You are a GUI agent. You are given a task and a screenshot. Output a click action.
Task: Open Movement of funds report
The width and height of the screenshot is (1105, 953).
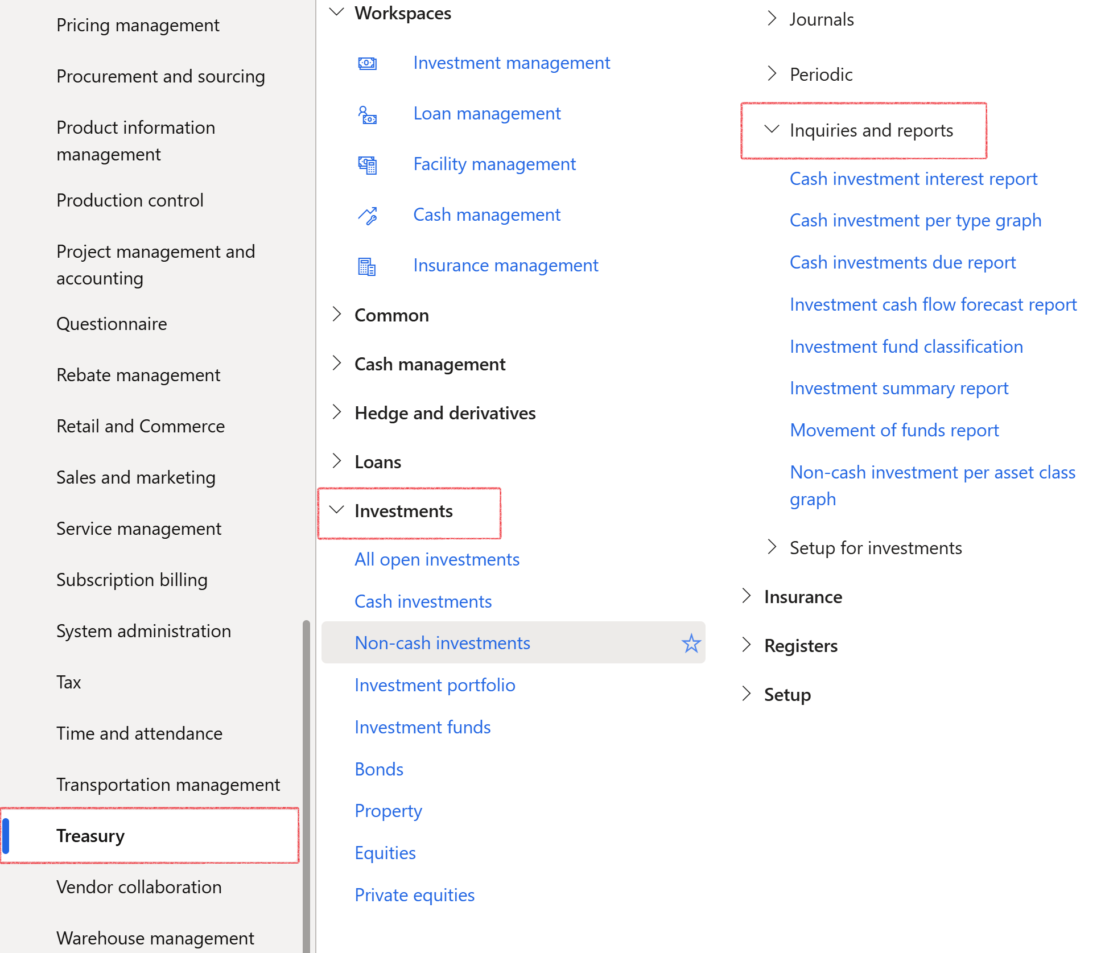point(894,430)
